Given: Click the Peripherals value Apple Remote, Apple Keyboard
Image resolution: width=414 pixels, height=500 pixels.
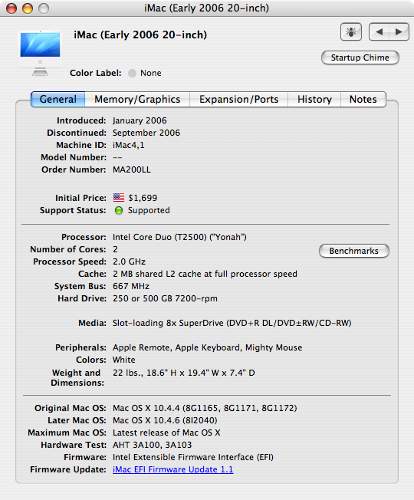Looking at the screenshot, I should pos(207,347).
